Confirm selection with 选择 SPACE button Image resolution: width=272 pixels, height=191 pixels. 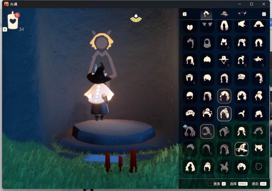[x=239, y=184]
